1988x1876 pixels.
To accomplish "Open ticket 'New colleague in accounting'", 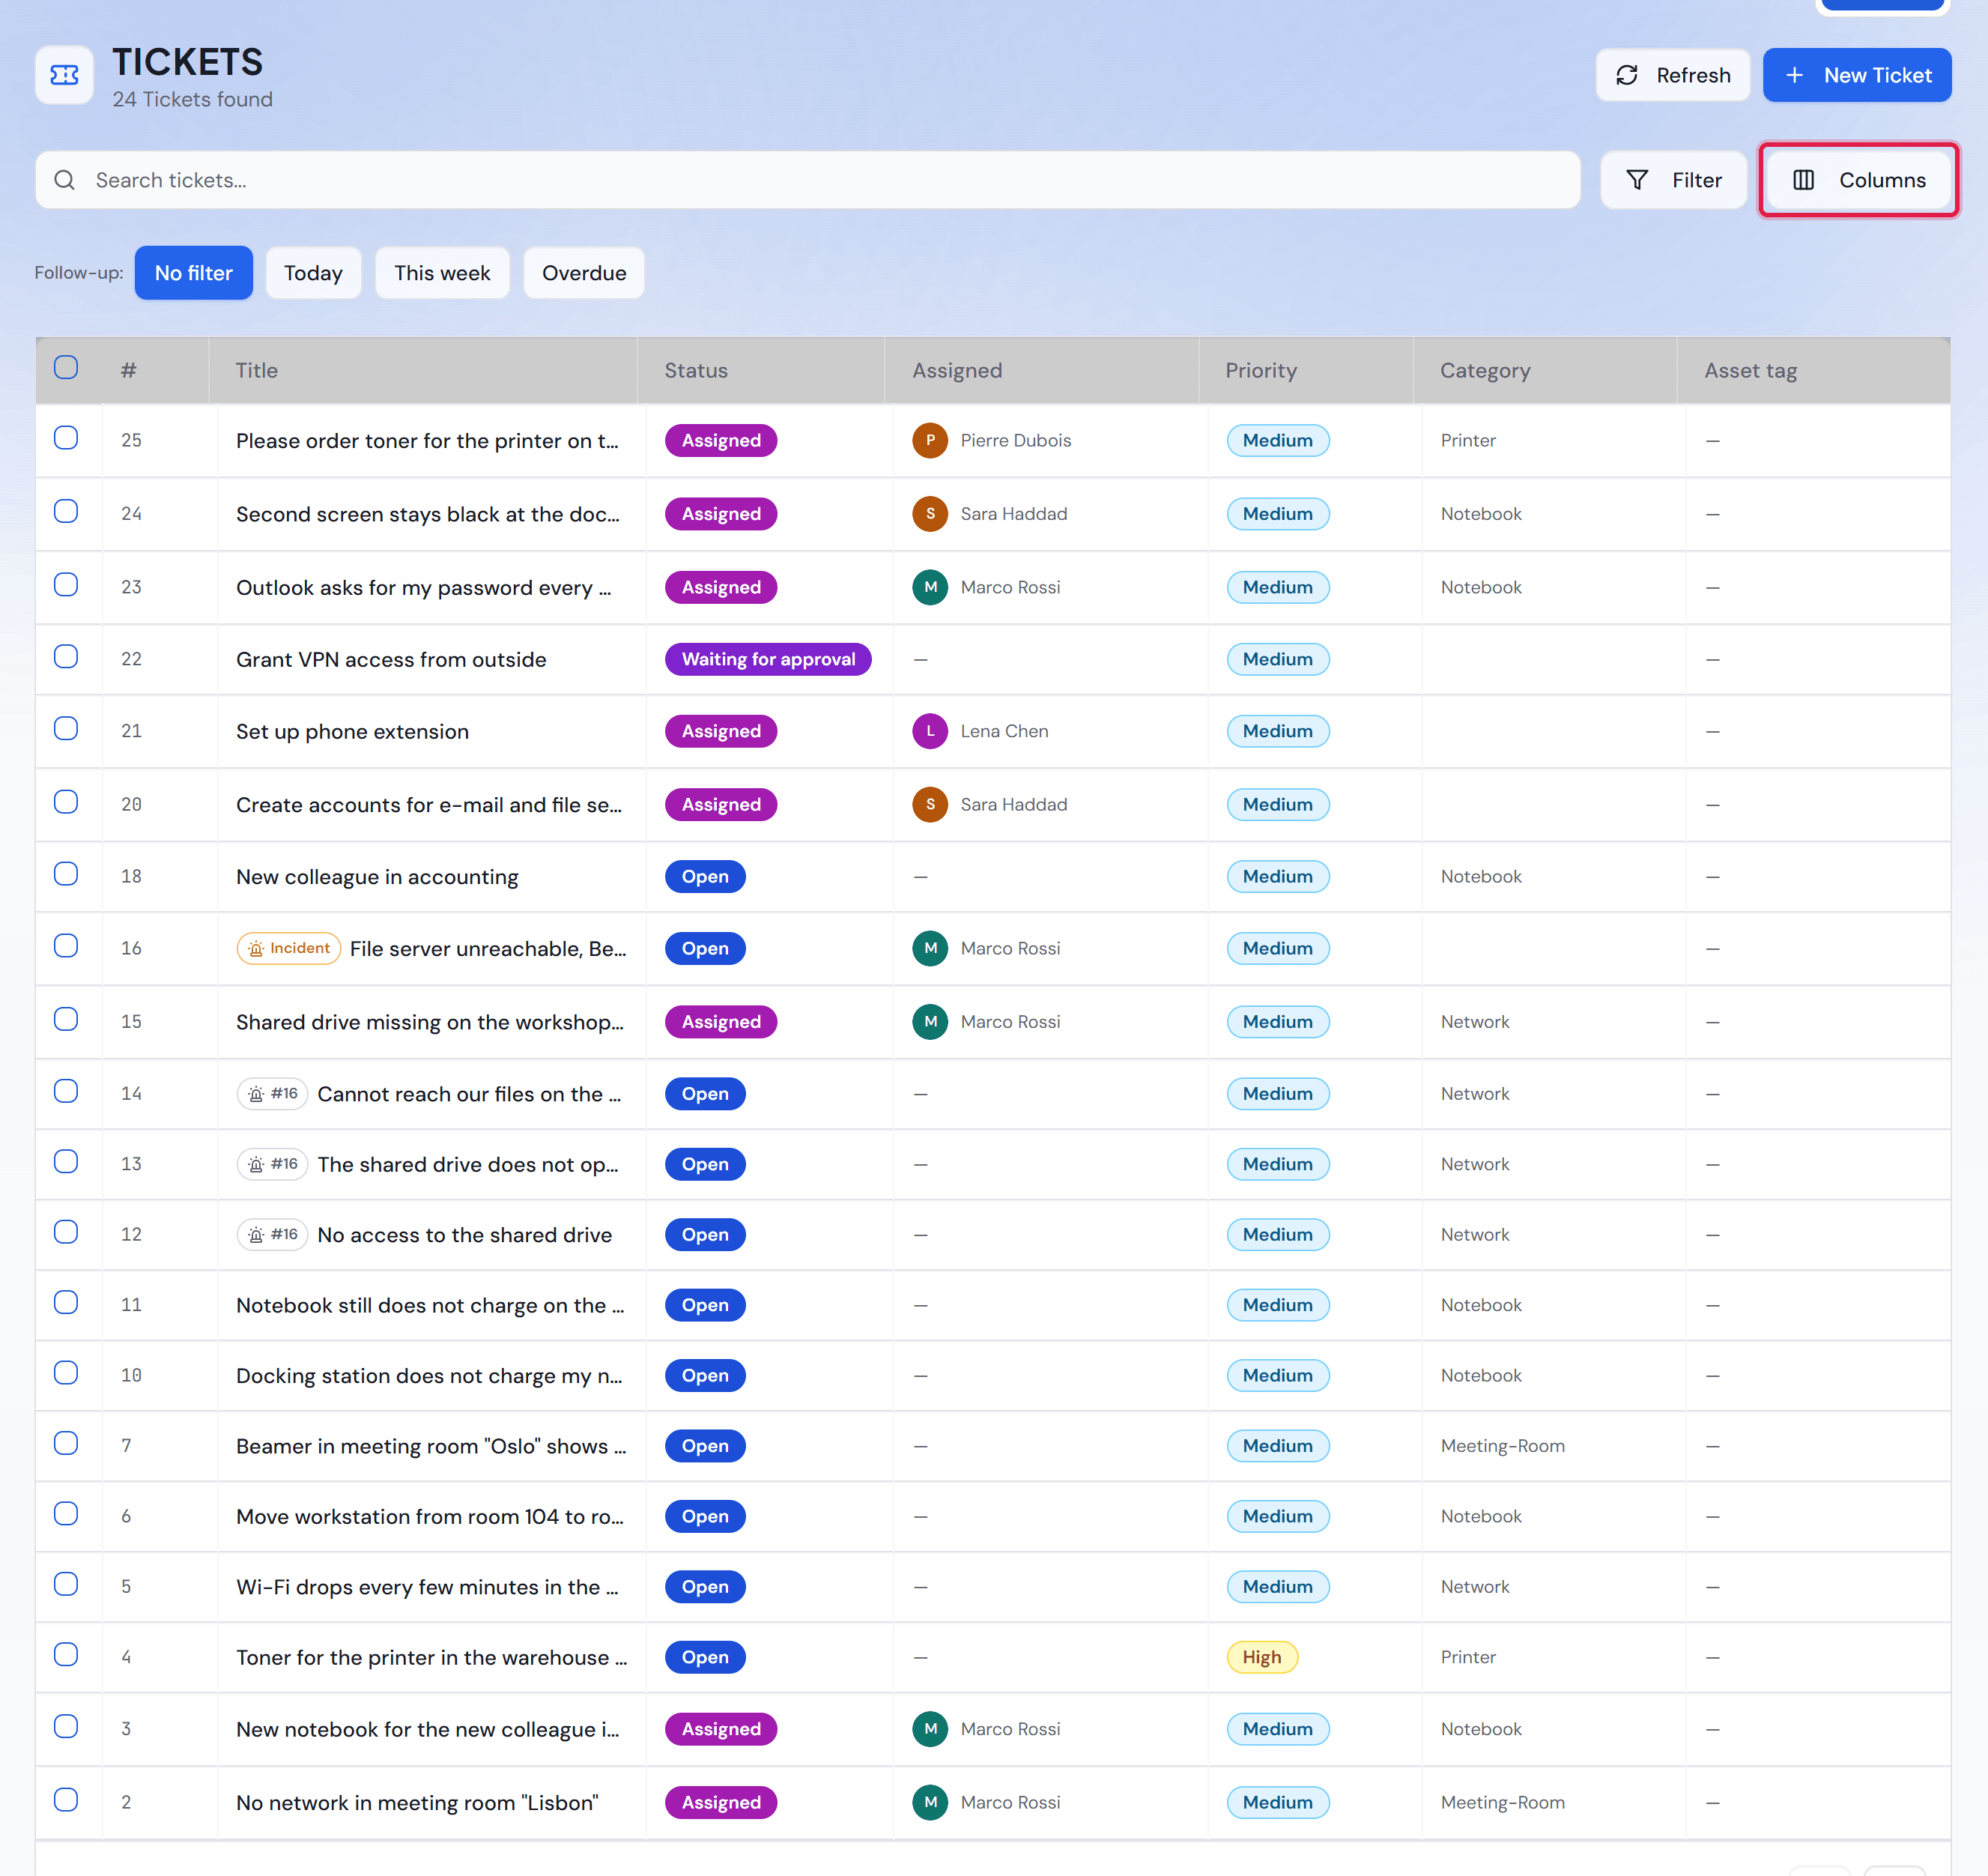I will [x=377, y=877].
